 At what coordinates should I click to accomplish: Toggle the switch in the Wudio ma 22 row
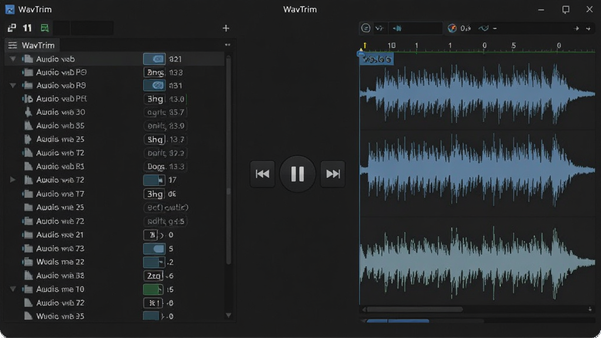[x=154, y=262]
